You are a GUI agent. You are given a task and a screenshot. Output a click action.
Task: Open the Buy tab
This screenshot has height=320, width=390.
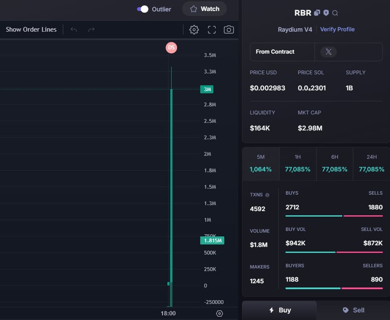click(279, 310)
